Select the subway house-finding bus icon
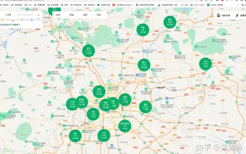The width and height of the screenshot is (246, 154). tap(218, 15)
